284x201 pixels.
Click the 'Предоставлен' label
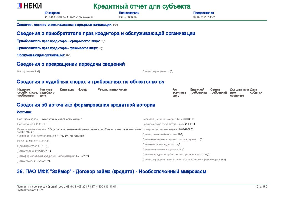click(x=203, y=13)
